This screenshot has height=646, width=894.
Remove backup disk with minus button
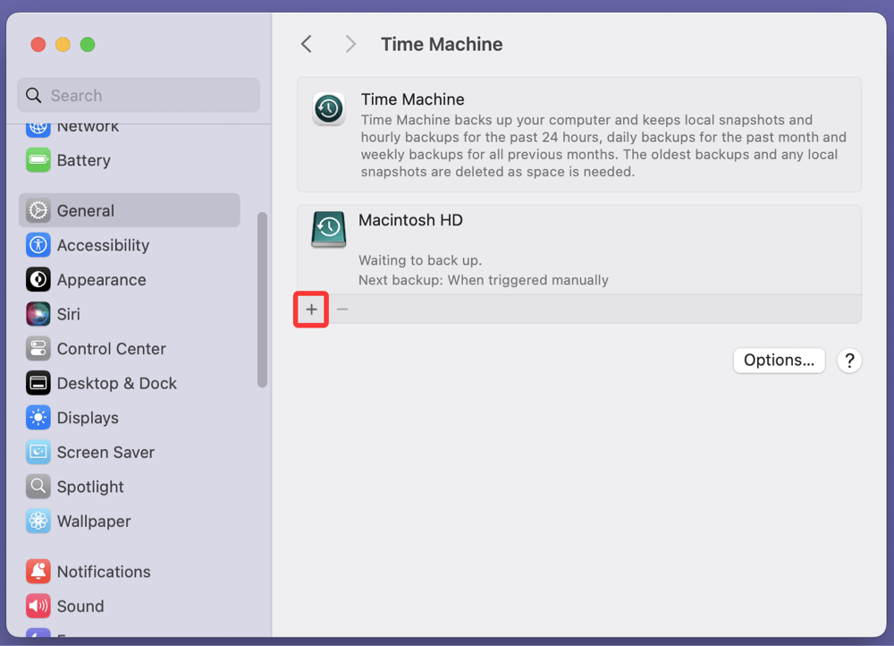pos(342,310)
